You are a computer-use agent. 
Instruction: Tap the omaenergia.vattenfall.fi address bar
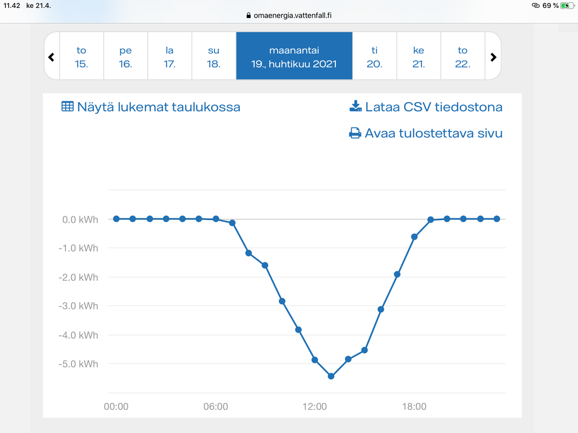pos(292,16)
